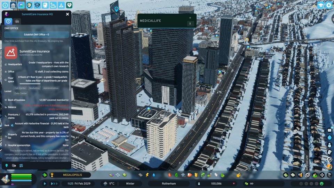
Task: Open the train transit icon
Action: (45, 5)
